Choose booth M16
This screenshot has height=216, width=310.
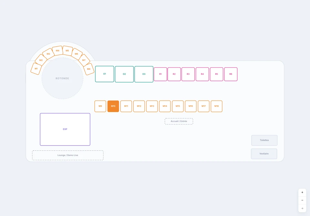[x=191, y=106]
